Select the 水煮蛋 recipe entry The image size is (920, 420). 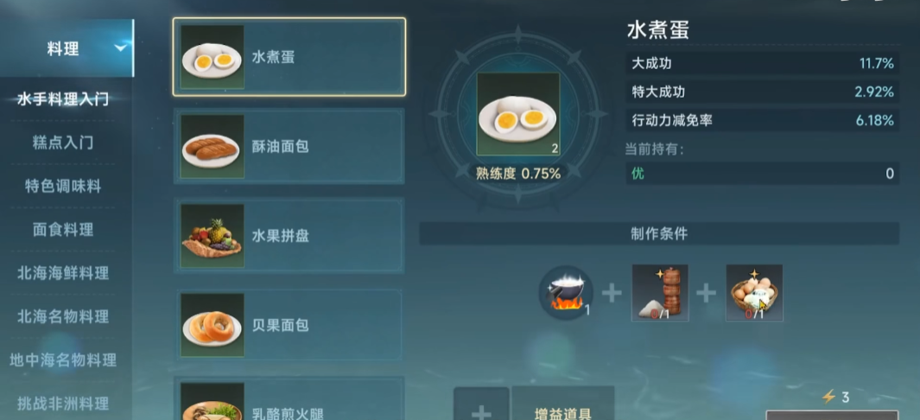[x=289, y=57]
